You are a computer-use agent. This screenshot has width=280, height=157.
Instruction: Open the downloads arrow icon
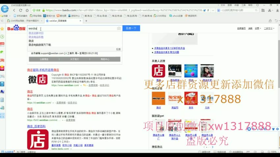[277, 10]
